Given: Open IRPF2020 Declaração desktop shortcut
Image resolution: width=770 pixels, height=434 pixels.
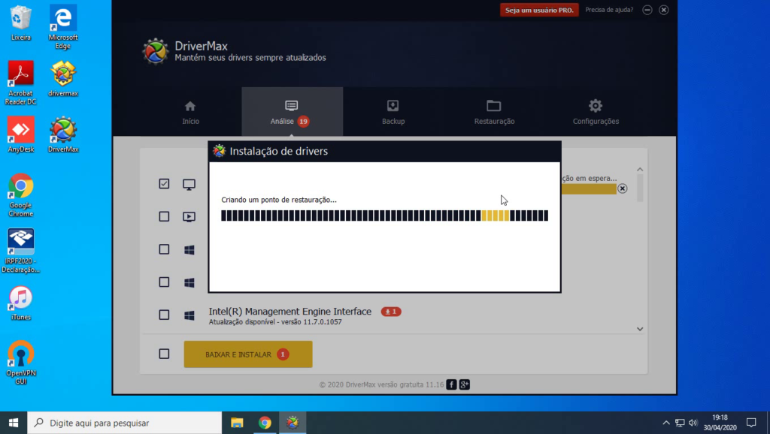Looking at the screenshot, I should pos(20,251).
